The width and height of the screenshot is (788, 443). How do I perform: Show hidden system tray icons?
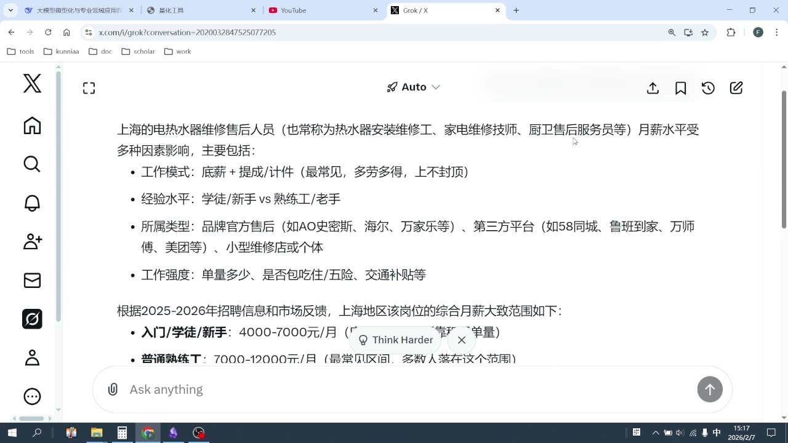coord(656,433)
